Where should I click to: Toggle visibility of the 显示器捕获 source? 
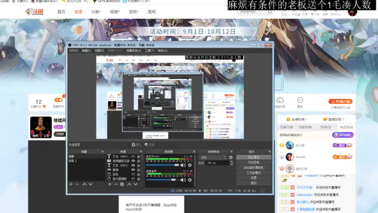(x=133, y=179)
